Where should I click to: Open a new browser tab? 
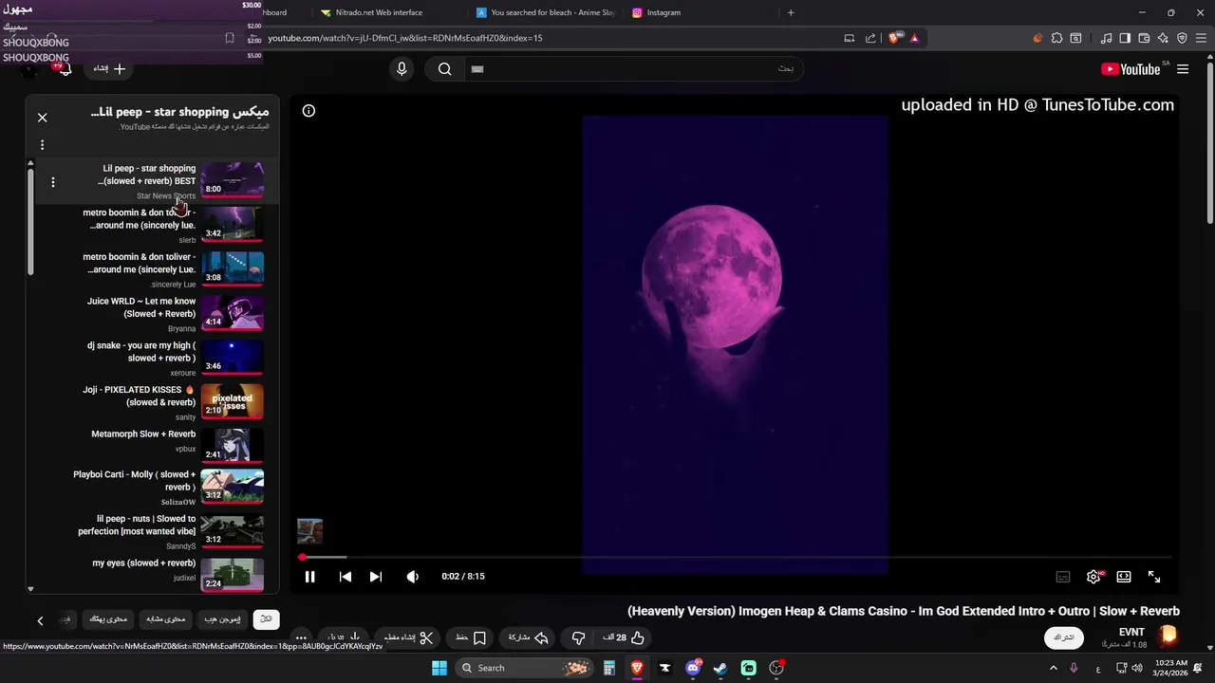(x=791, y=12)
